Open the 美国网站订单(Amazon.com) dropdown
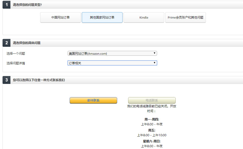The image size is (243, 149). 112,53
